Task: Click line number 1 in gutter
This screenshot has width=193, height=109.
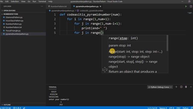Action: (55, 15)
